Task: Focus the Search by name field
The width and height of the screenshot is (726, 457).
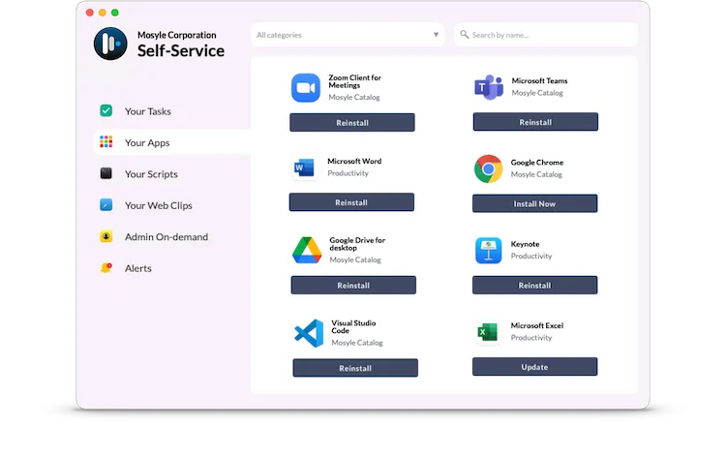Action: (546, 35)
